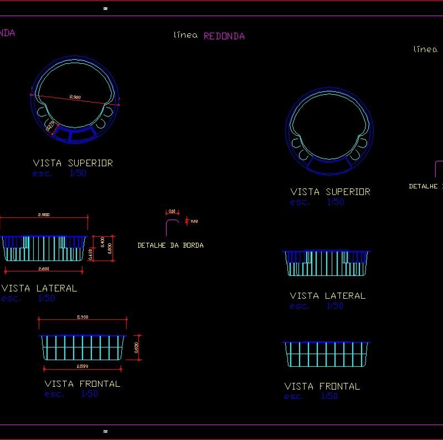Select the left VISTA FRONTAL label
Screen dimensions: 443x440
[82, 383]
